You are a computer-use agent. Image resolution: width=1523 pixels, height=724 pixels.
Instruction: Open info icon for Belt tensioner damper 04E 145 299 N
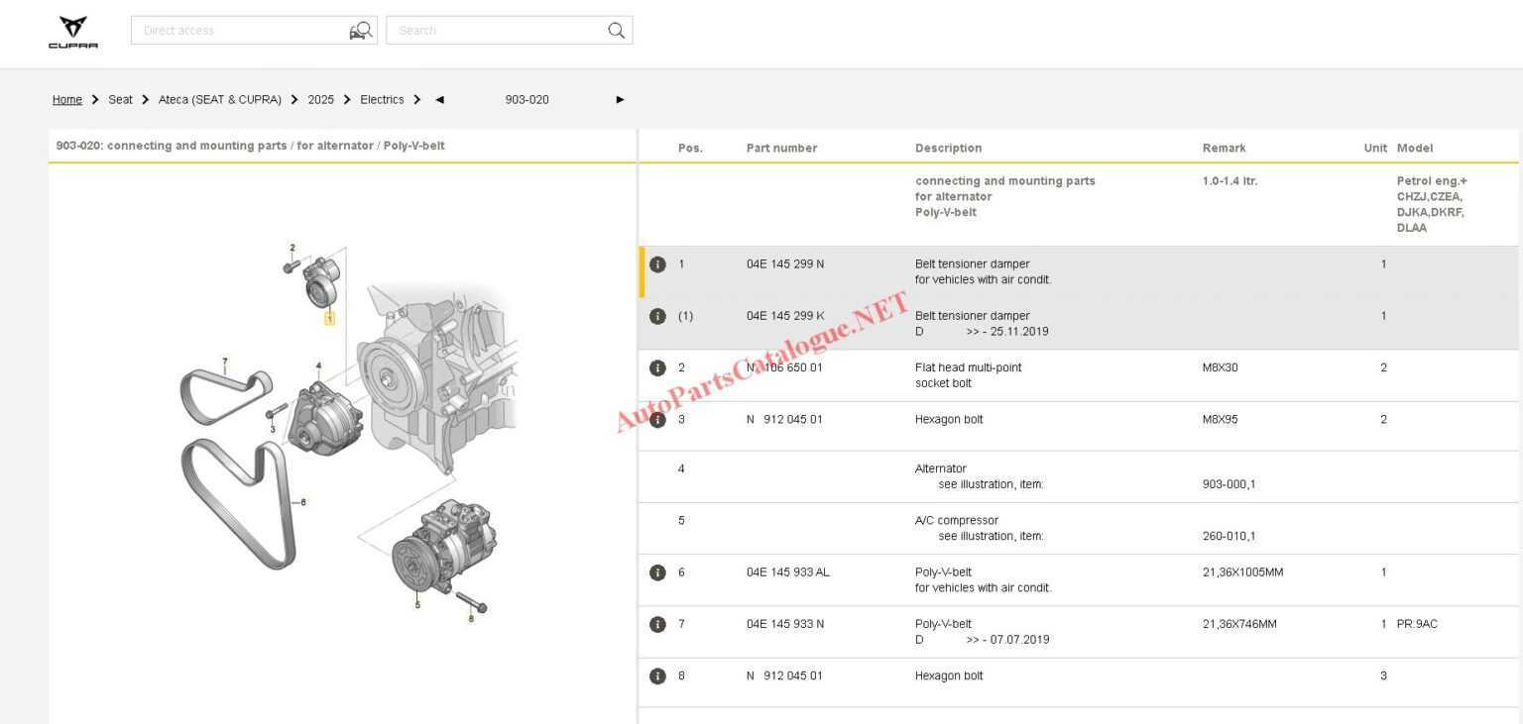click(657, 263)
